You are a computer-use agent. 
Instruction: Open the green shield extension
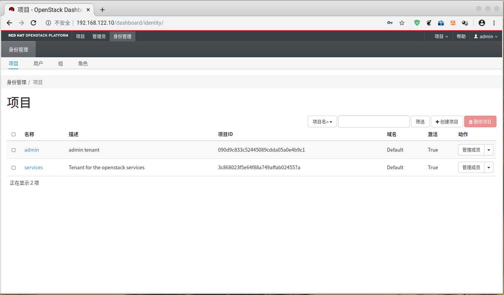(x=417, y=23)
